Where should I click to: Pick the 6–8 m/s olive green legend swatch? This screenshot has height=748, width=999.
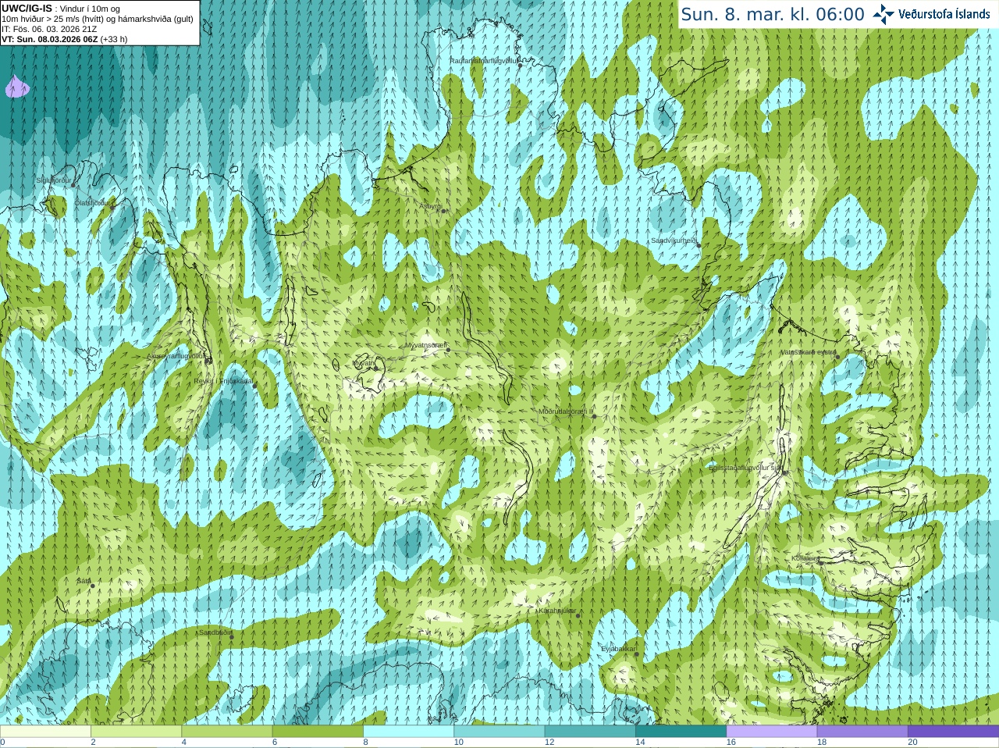pos(318,732)
